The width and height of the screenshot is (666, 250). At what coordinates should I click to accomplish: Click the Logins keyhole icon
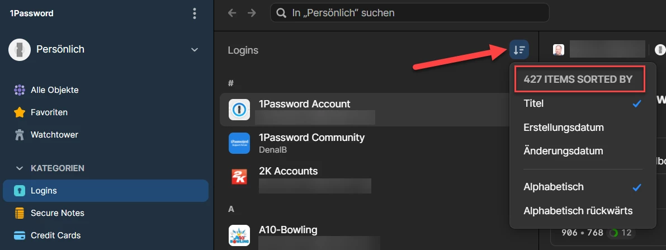coord(20,191)
